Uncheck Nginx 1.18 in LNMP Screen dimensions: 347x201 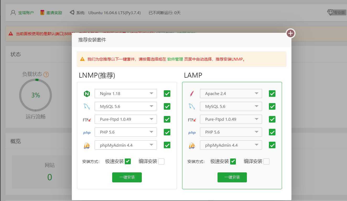coord(167,94)
